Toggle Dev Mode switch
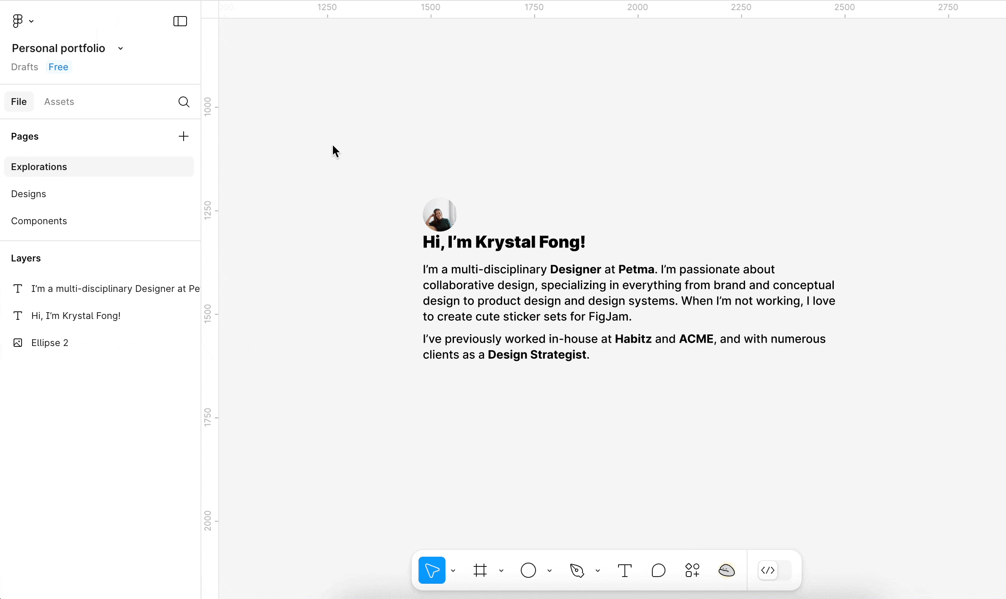 click(774, 570)
